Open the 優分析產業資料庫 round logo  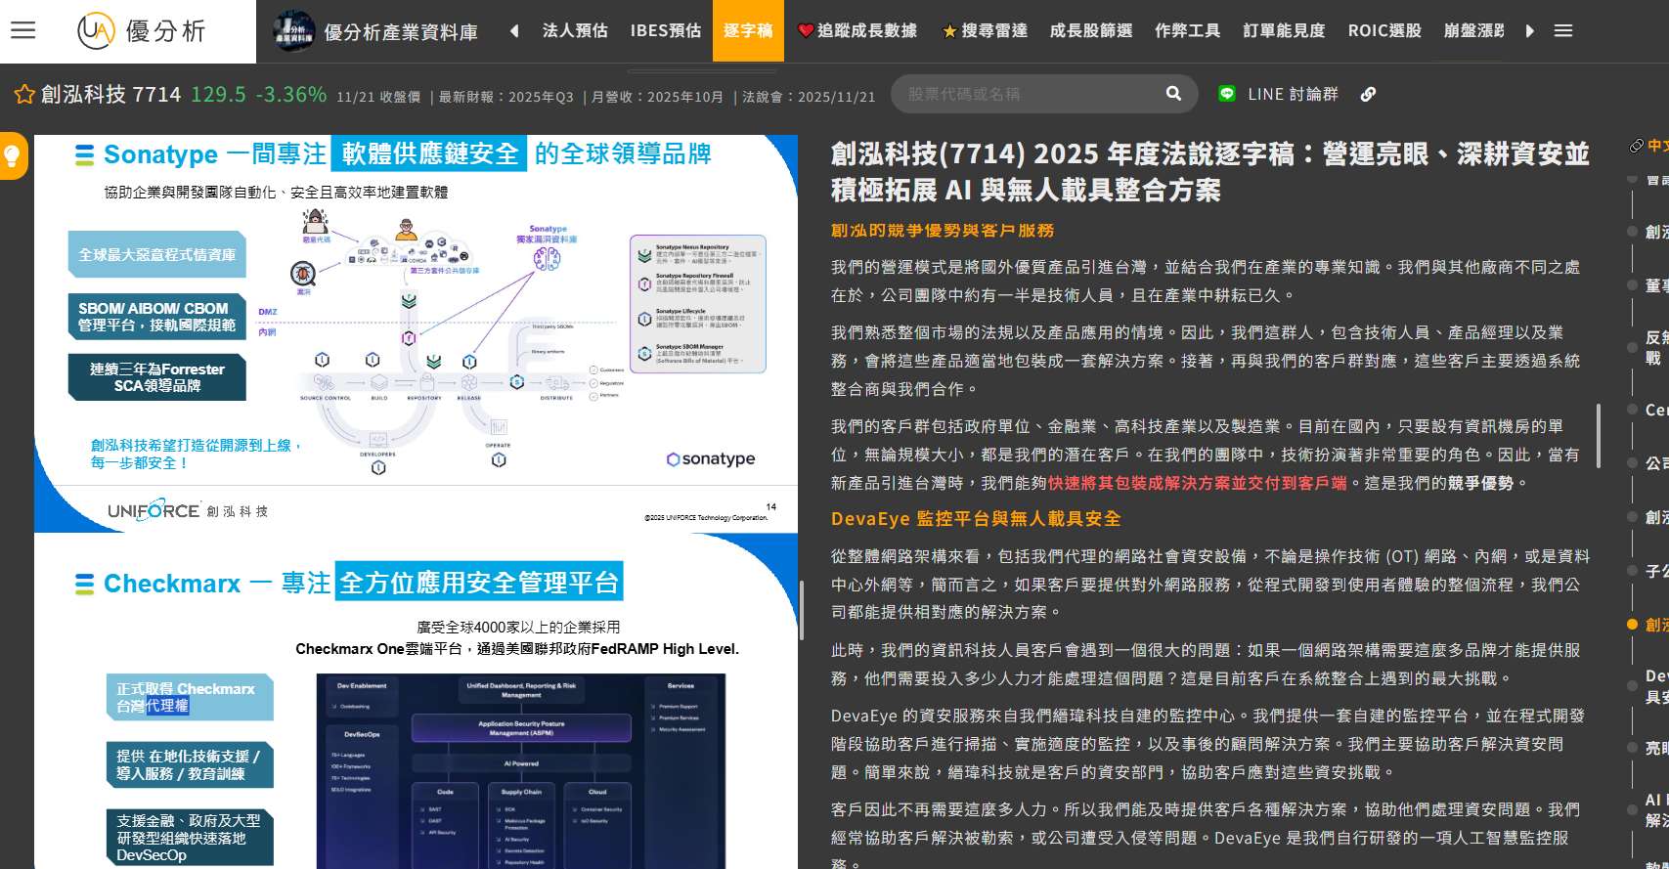(x=293, y=31)
